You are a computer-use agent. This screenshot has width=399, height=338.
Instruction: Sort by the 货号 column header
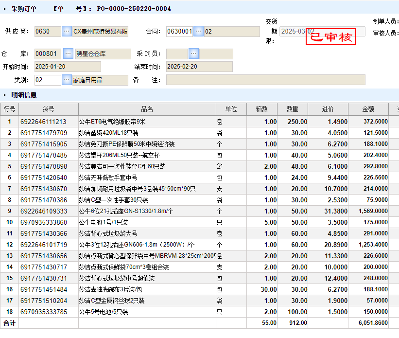click(x=49, y=109)
